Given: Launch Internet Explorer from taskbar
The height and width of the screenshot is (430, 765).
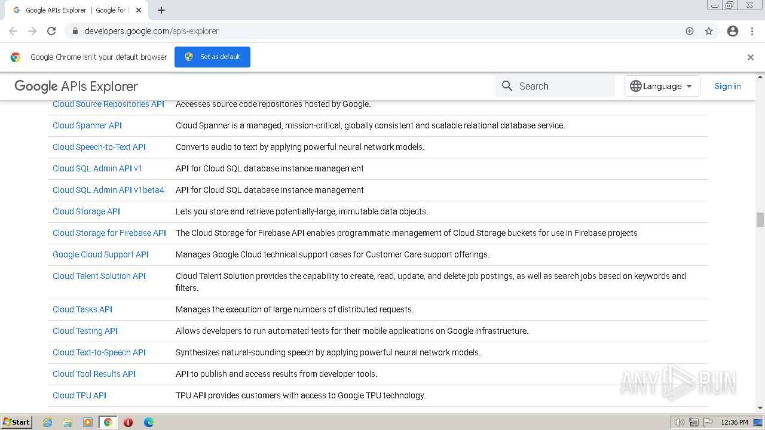Looking at the screenshot, I should coord(48,422).
